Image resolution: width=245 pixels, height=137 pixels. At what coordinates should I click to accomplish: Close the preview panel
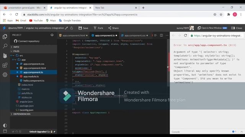(x=237, y=28)
